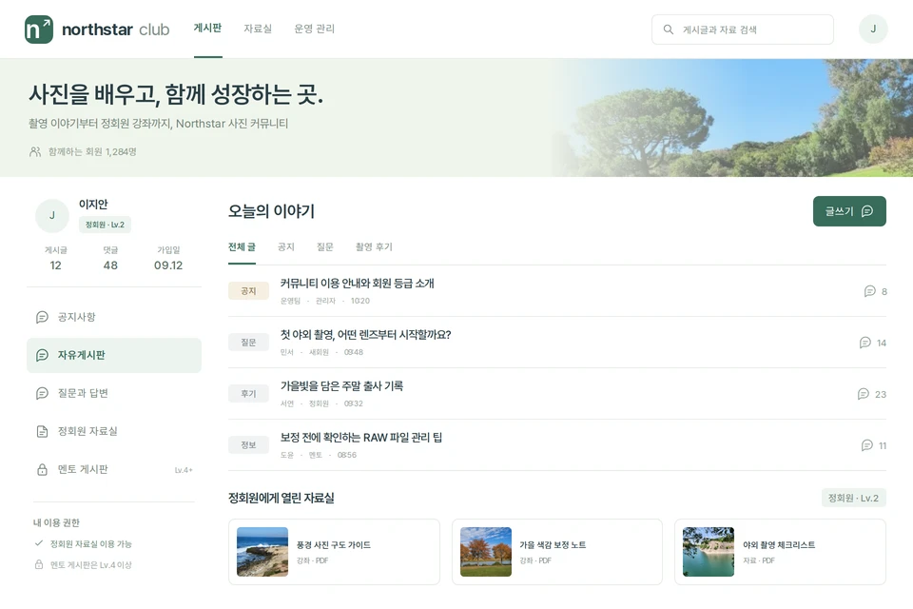The image size is (913, 609).
Task: Click the northstar club logo icon
Action: (39, 29)
